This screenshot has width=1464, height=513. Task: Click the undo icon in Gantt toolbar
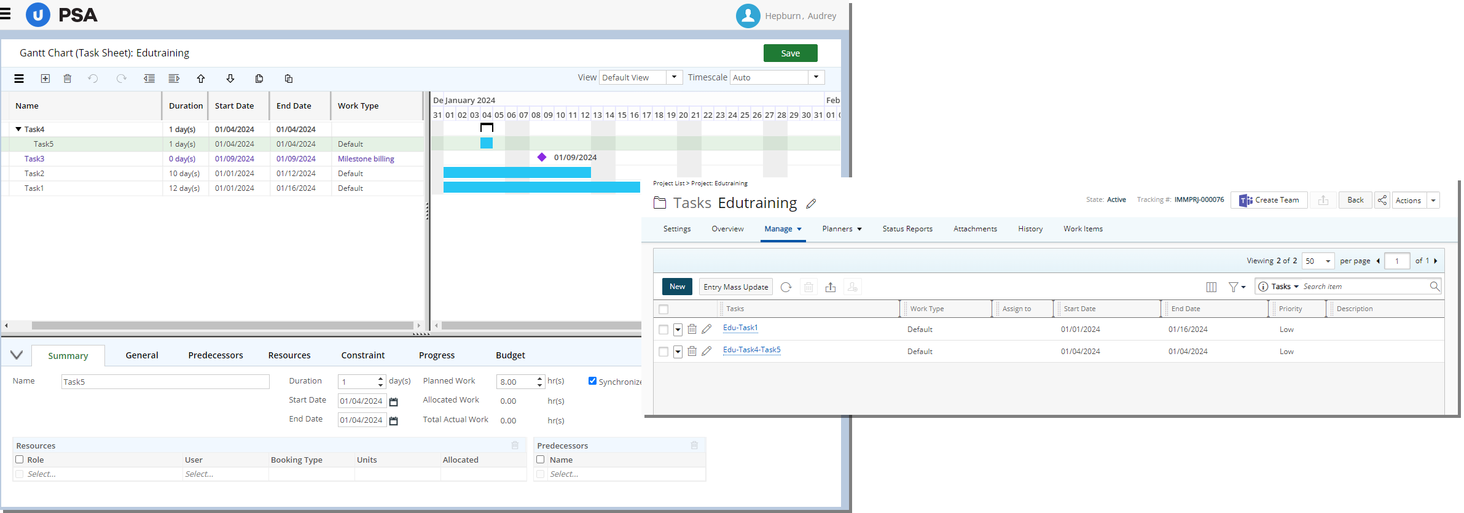tap(93, 79)
